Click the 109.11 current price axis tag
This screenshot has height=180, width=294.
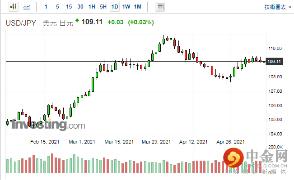pos(275,62)
